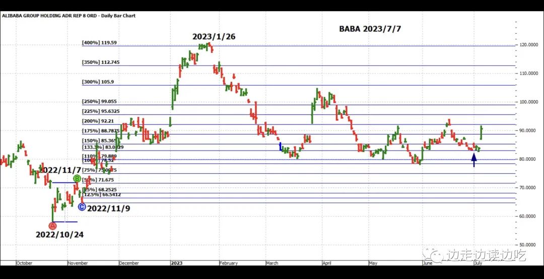Click the '2023/1/26' peak date label

click(x=214, y=36)
